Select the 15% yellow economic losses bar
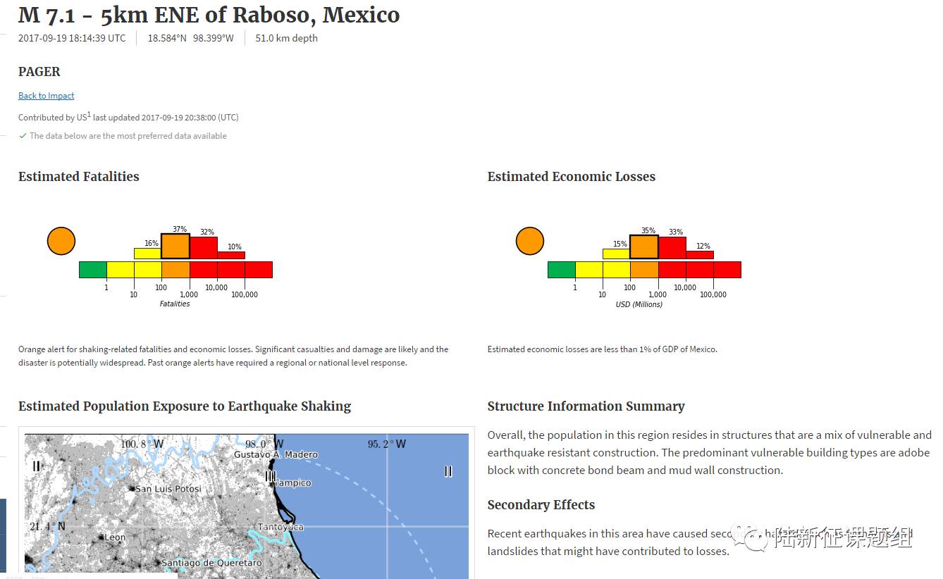This screenshot has height=579, width=943. coord(616,254)
